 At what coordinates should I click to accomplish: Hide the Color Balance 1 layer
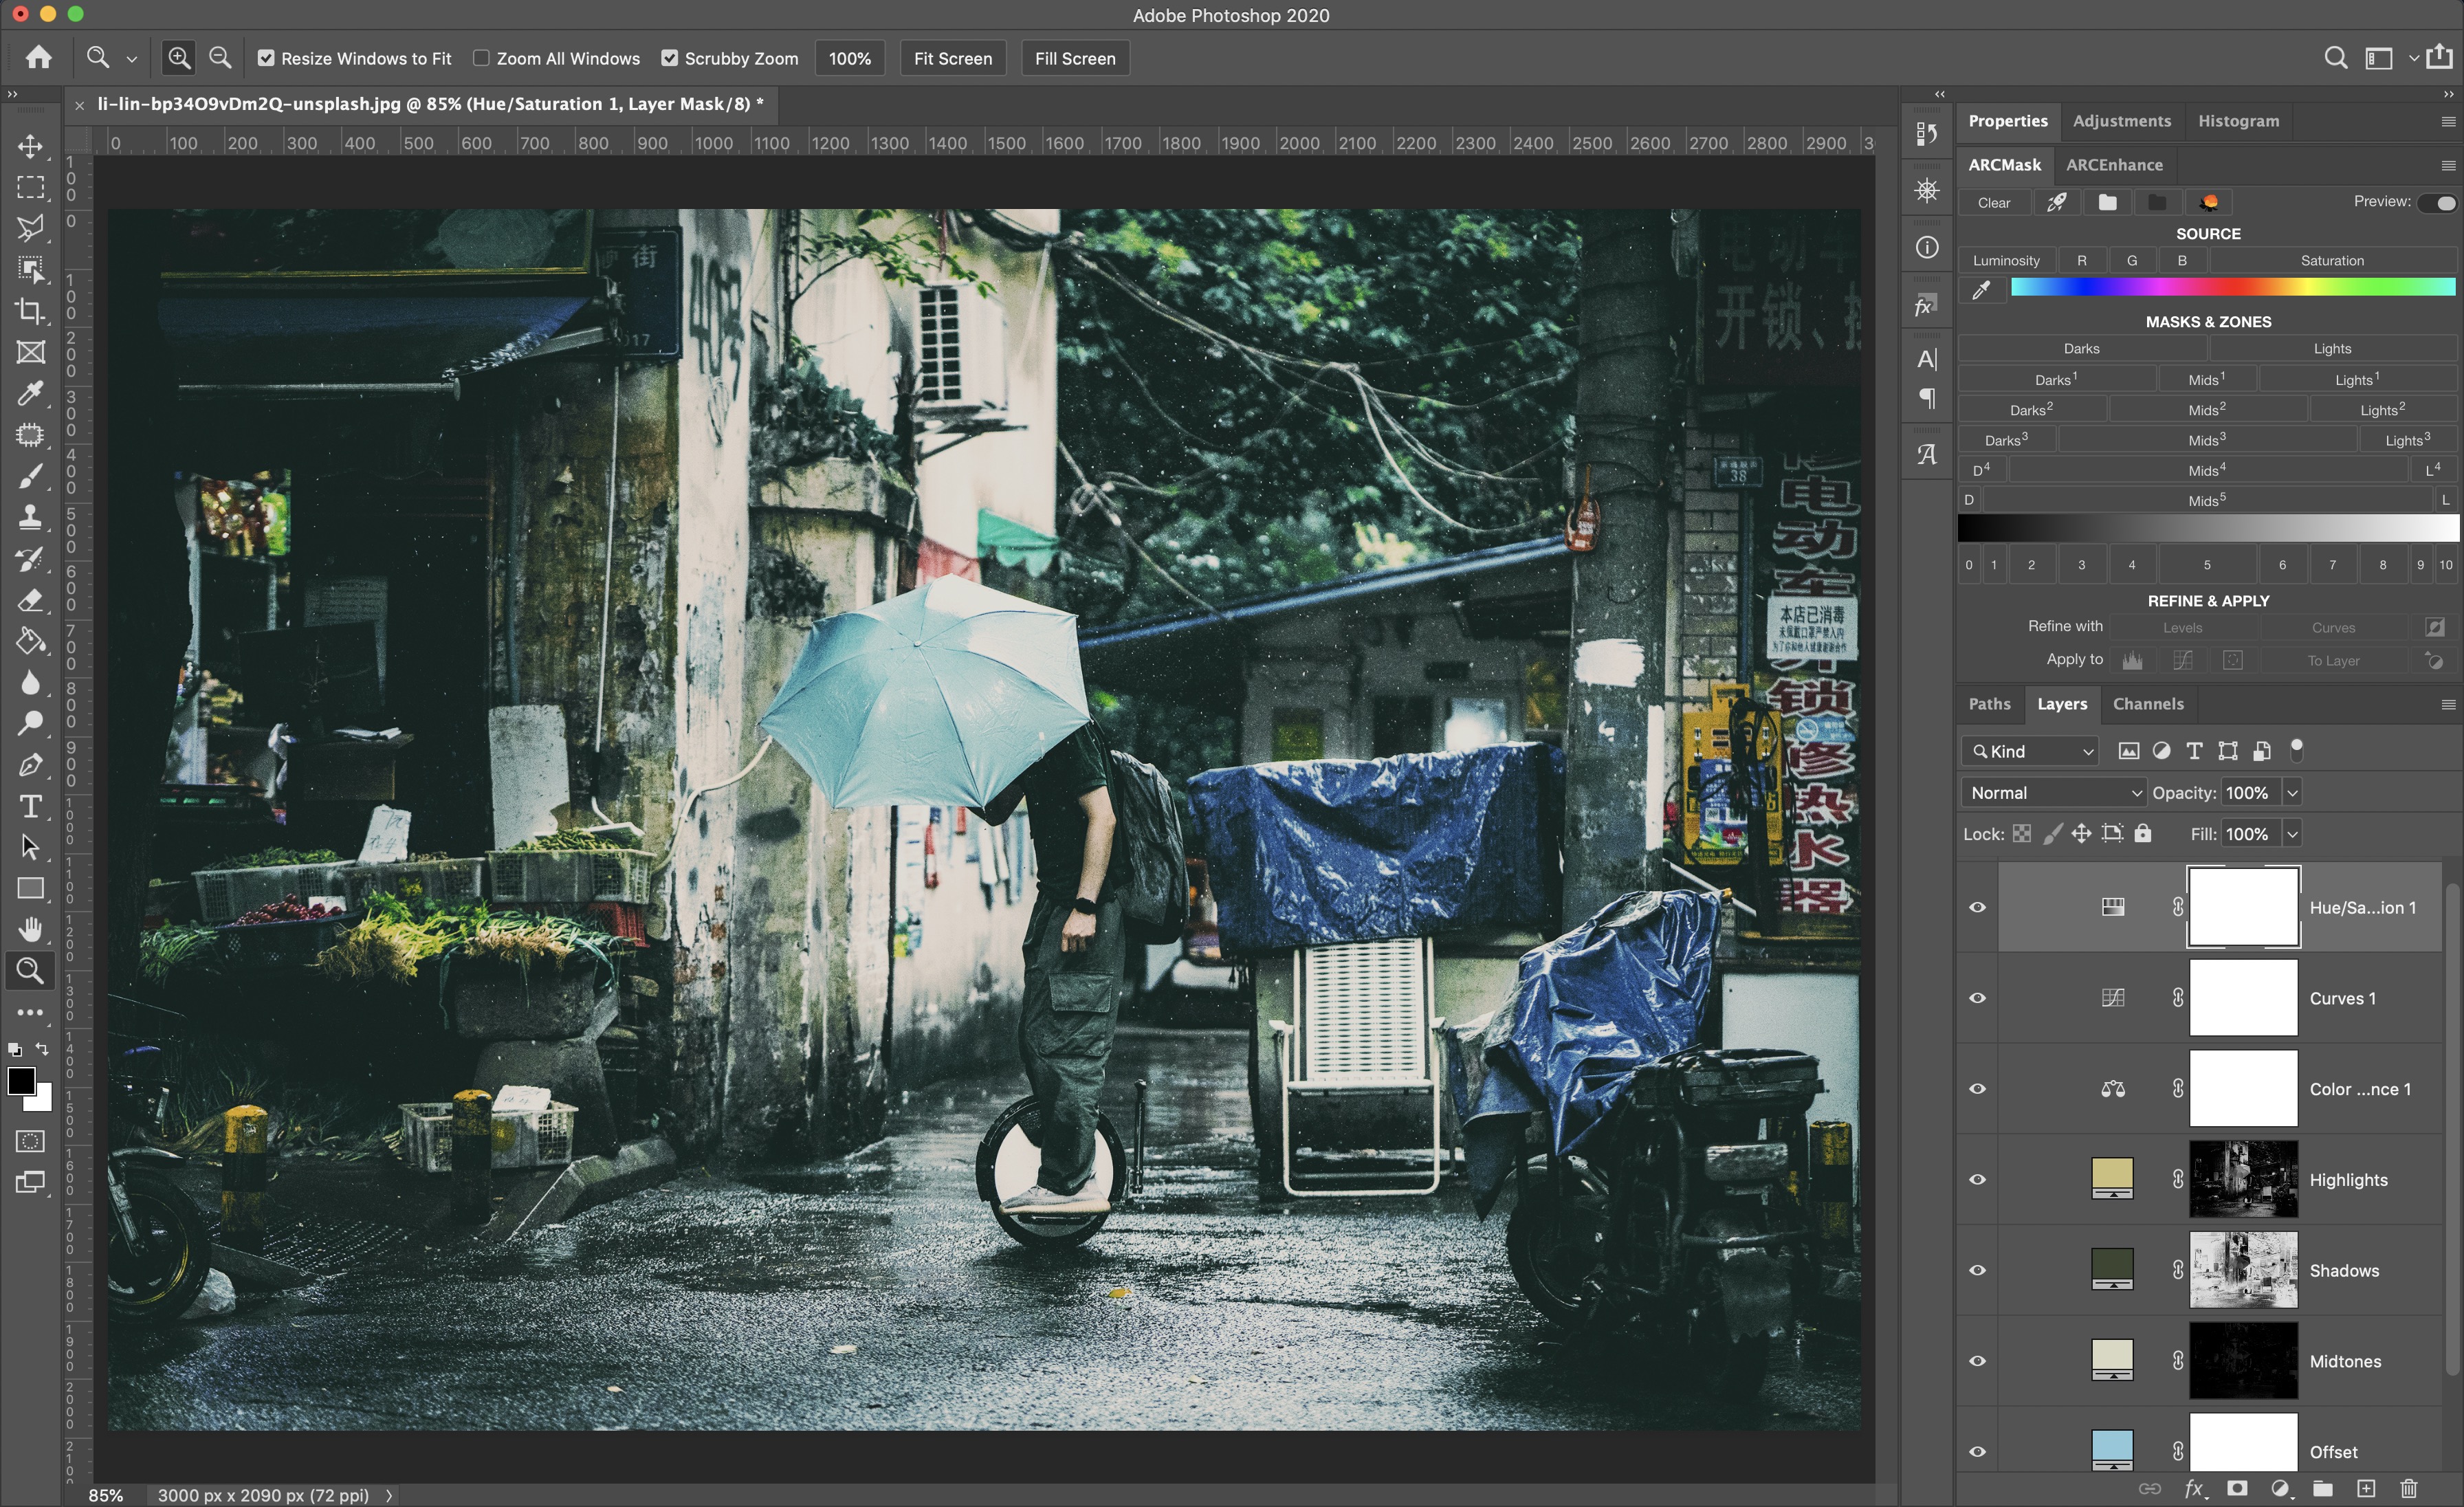coord(1977,1089)
